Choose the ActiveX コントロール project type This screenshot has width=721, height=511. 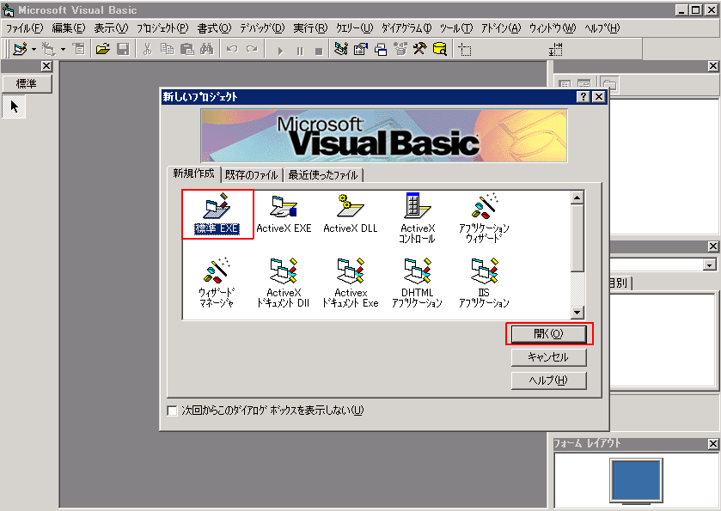coord(419,212)
